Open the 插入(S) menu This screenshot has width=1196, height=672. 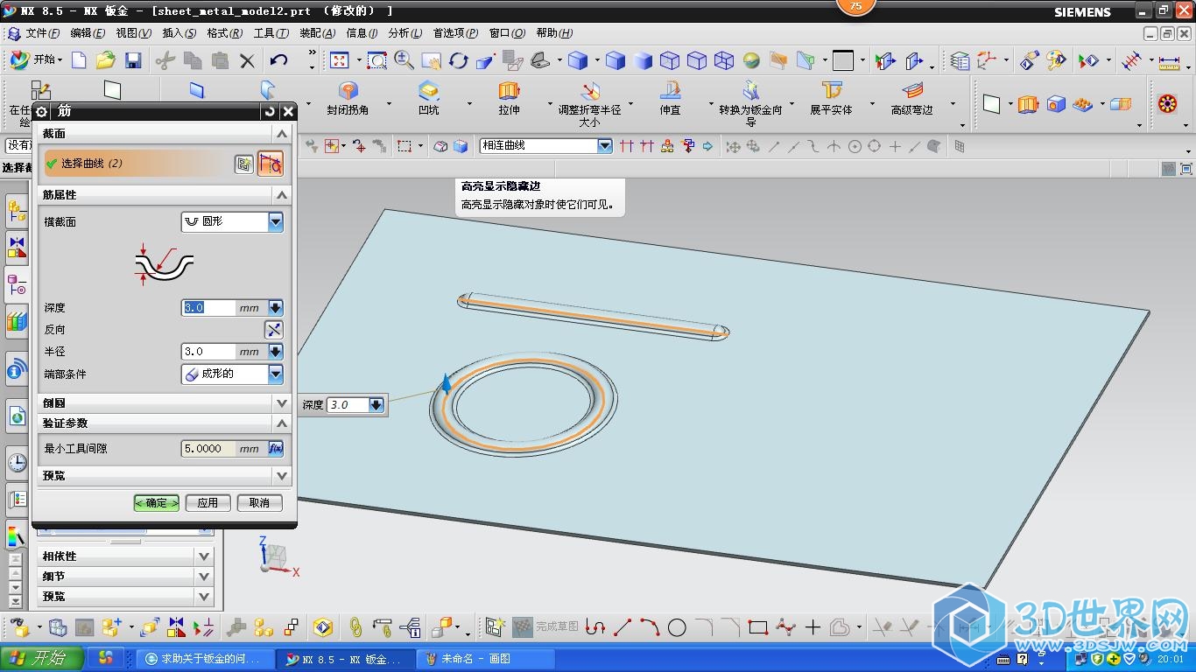click(179, 33)
